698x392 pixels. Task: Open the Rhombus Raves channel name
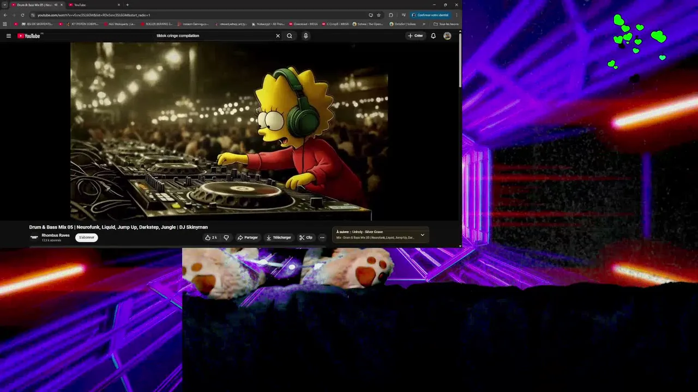click(56, 235)
